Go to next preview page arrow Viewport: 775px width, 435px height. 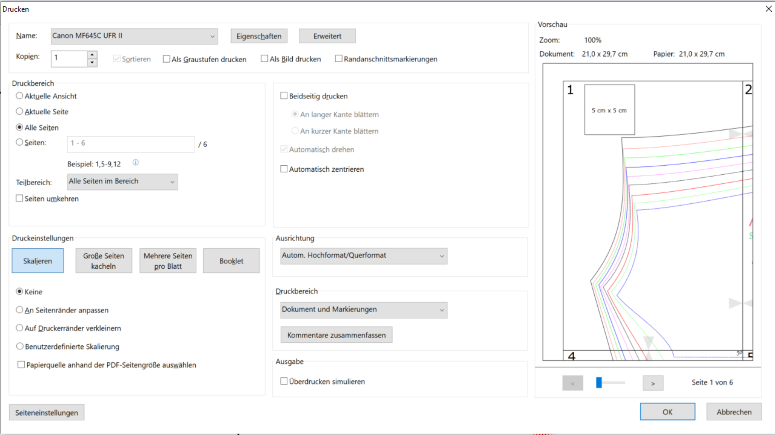click(653, 383)
